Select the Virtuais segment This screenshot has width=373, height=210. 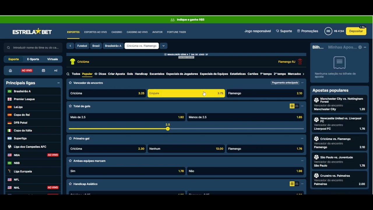pos(52,59)
